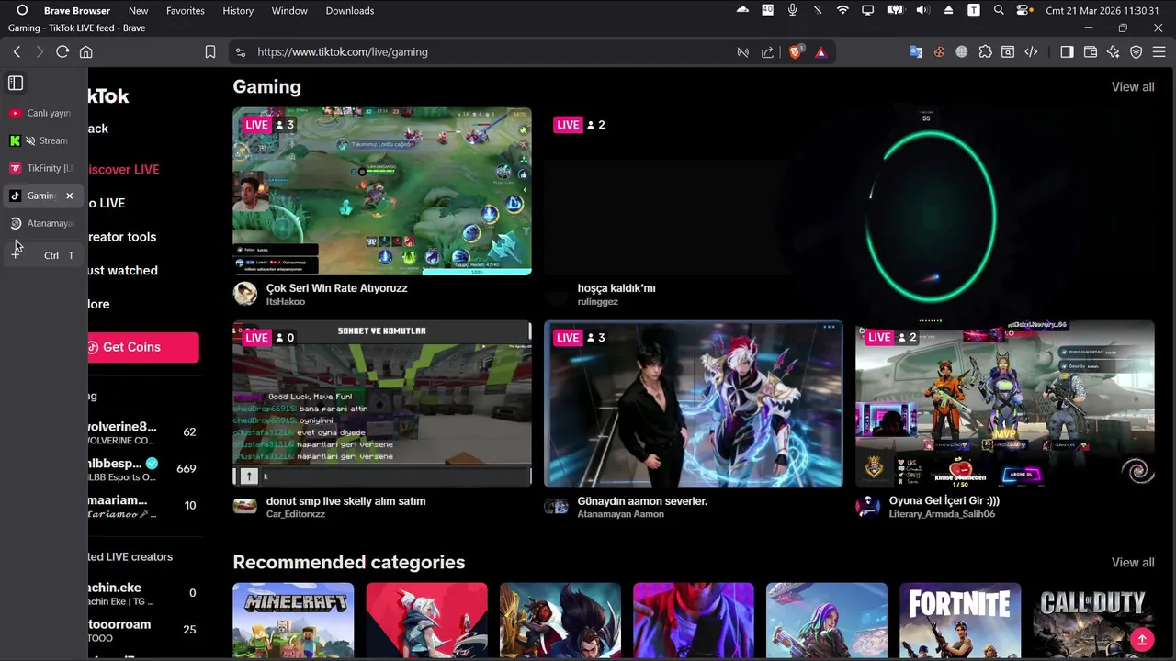The width and height of the screenshot is (1176, 661).
Task: Open the New menu in menu bar
Action: coord(138,10)
